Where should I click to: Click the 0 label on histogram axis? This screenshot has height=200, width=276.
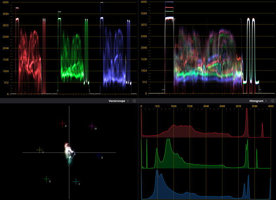141,106
